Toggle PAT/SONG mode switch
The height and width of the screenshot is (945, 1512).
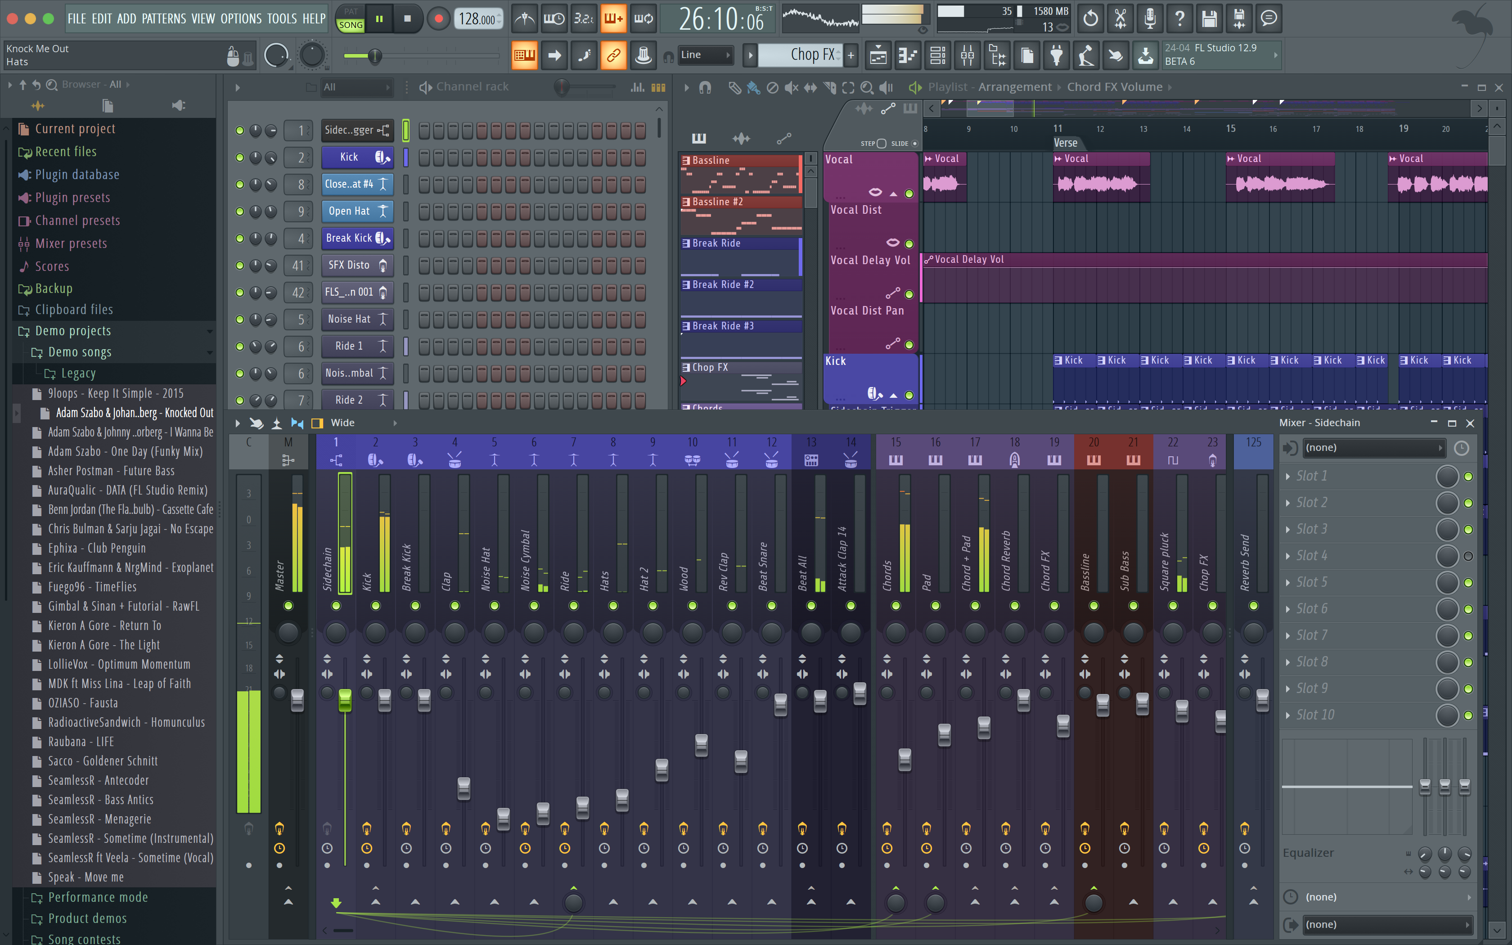[x=351, y=19]
